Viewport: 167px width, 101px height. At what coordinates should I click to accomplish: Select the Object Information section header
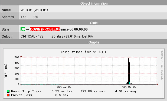(94, 4)
